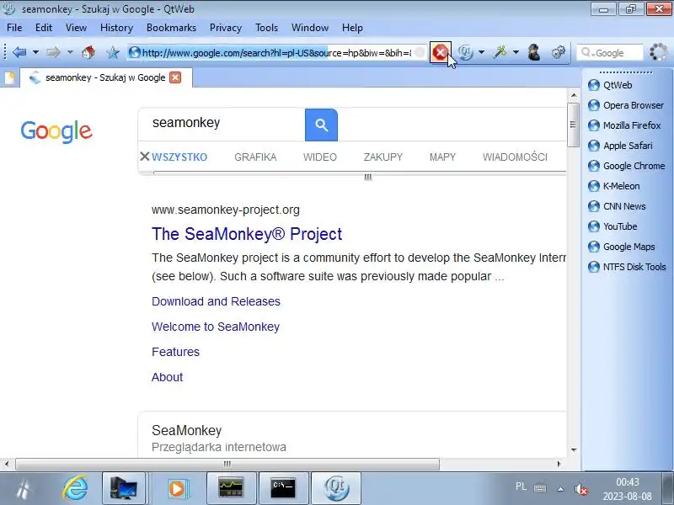Open QtWeb bookmark in sidebar
Viewport: 674px width, 505px height.
[610, 85]
